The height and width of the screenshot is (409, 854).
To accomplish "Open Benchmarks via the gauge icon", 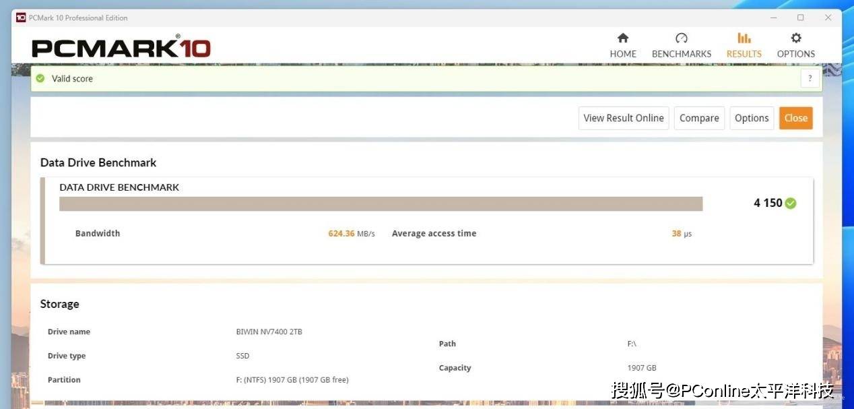I will (x=681, y=38).
